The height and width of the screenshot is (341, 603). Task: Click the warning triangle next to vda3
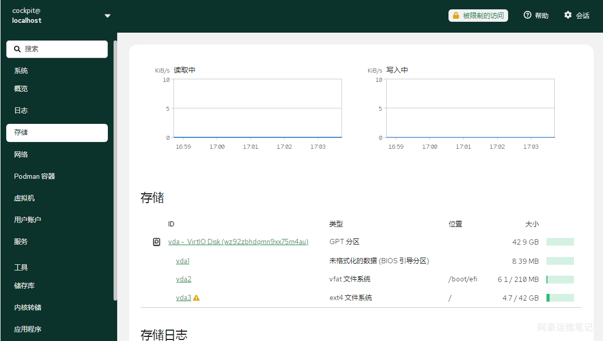(x=197, y=298)
